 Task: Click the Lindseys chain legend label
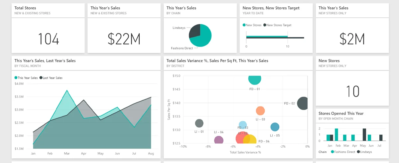(366, 152)
